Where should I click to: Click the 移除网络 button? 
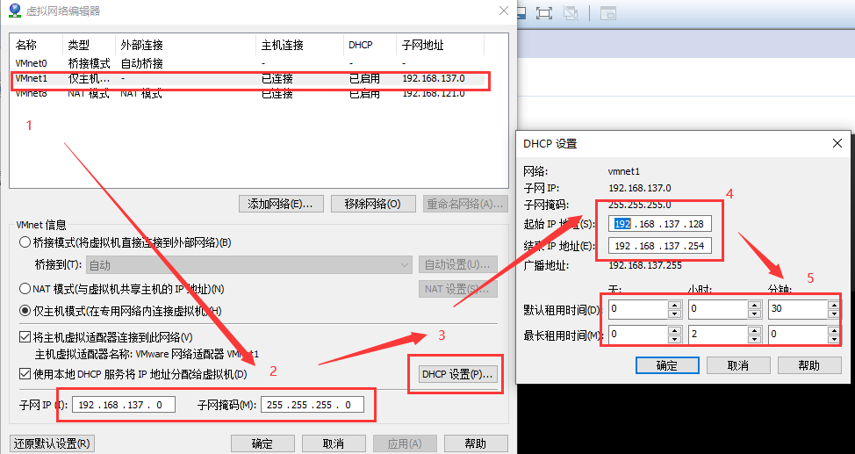click(x=373, y=204)
